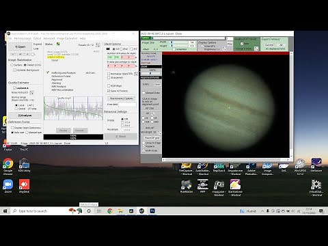Switch to Photoshop on the taskbar

tap(152, 211)
